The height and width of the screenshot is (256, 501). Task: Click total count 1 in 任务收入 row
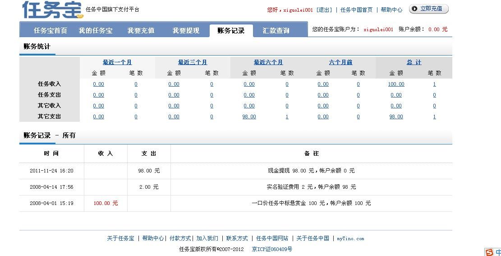[435, 84]
